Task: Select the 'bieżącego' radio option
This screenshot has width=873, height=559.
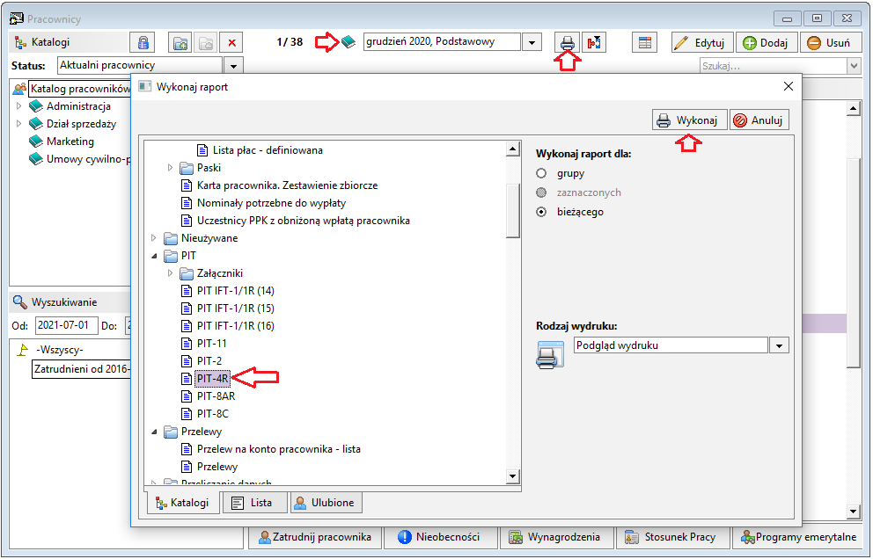Action: 542,212
